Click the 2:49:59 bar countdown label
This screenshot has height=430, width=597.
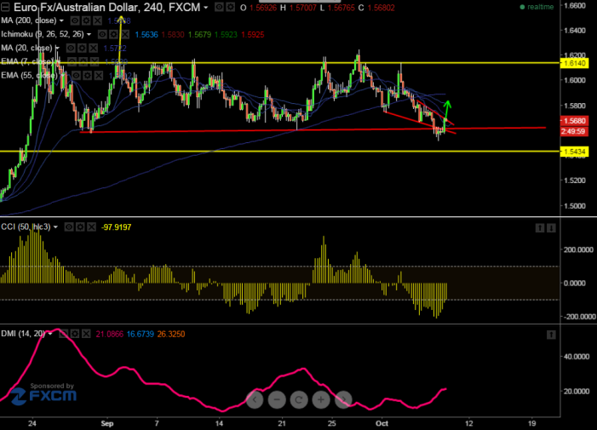click(x=575, y=131)
